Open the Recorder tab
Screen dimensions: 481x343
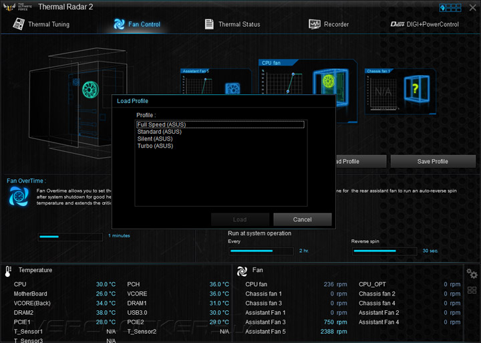[x=329, y=24]
